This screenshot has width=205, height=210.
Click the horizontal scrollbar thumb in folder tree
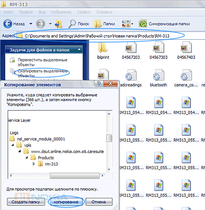pyautogui.click(x=75, y=176)
